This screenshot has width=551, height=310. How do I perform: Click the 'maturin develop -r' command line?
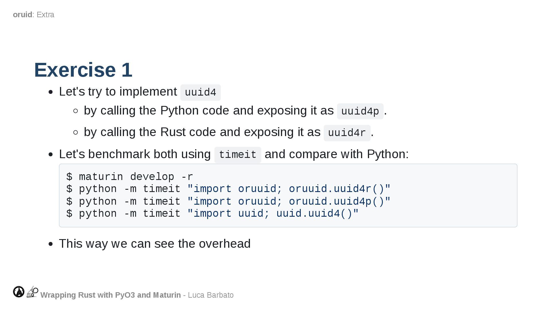coord(130,177)
